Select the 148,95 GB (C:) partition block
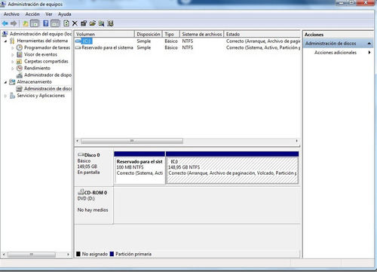The height and width of the screenshot is (272, 377). 232,170
